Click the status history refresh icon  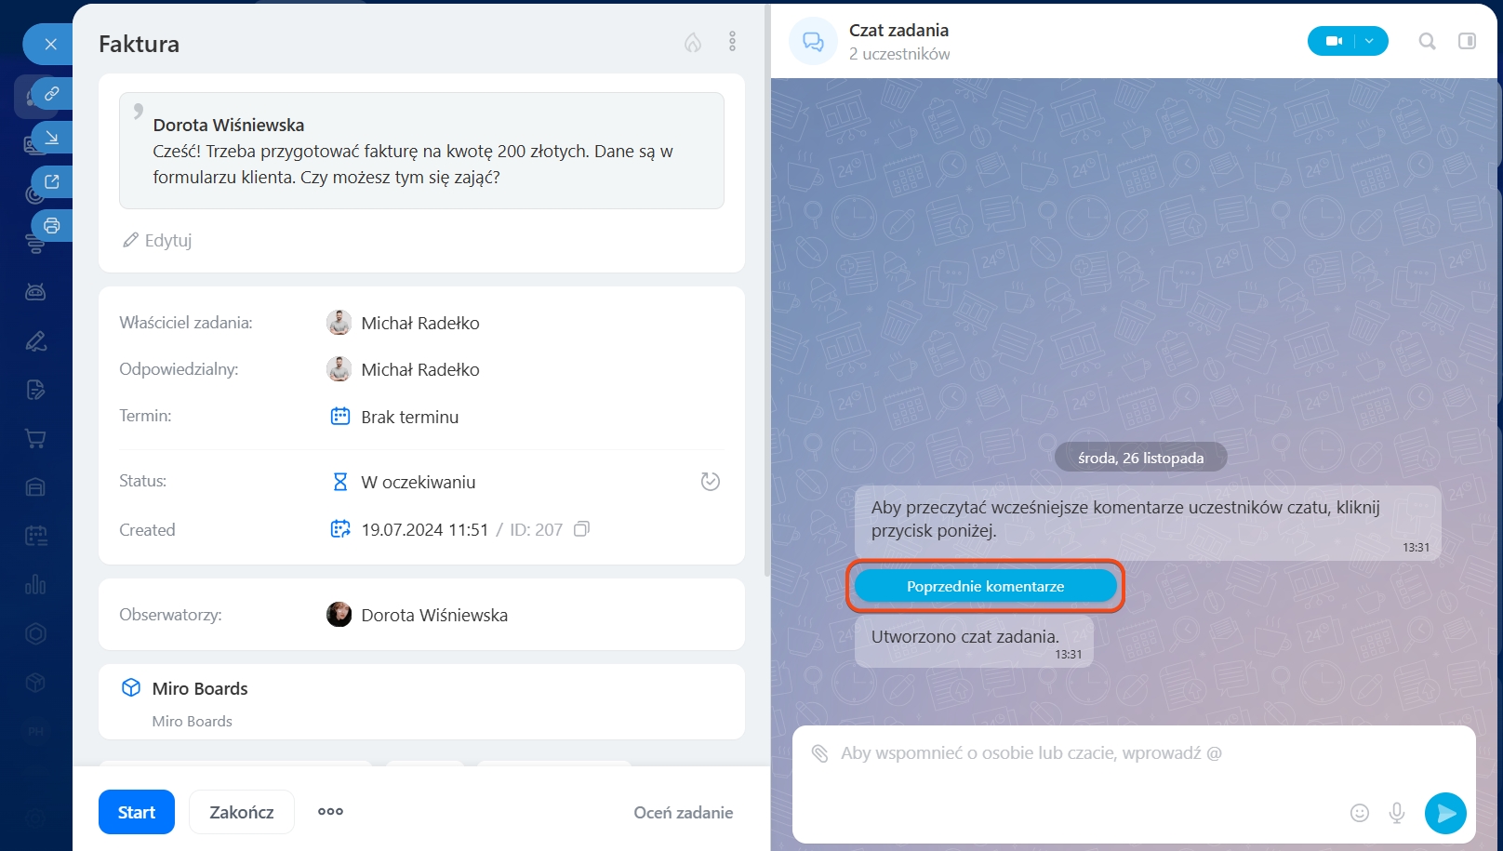(x=710, y=482)
